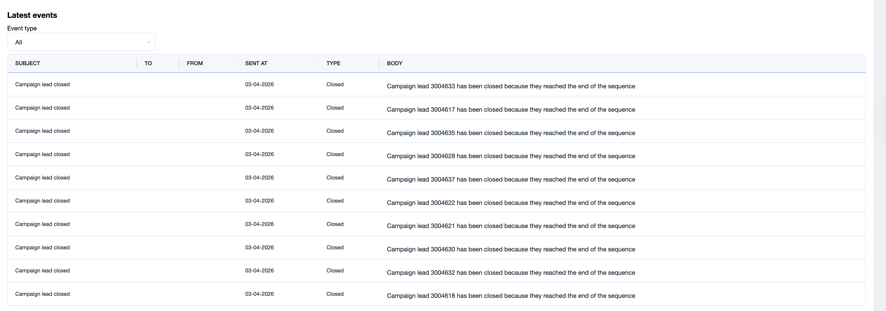
Task: Select body text for campaign lead 3004622
Action: (511, 203)
